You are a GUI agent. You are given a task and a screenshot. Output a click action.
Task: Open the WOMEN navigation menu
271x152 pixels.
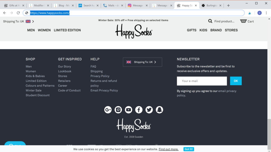click(44, 30)
